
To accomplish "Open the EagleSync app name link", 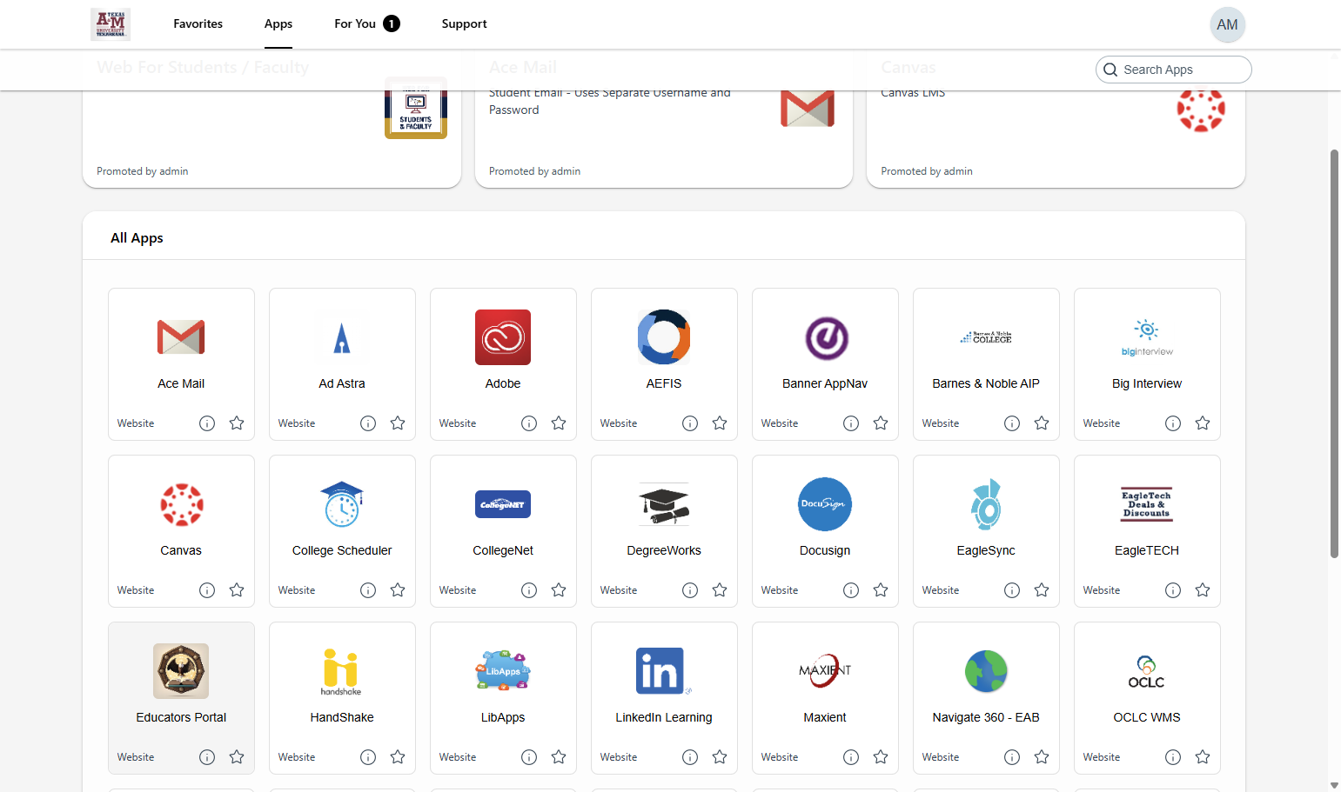I will 986,550.
